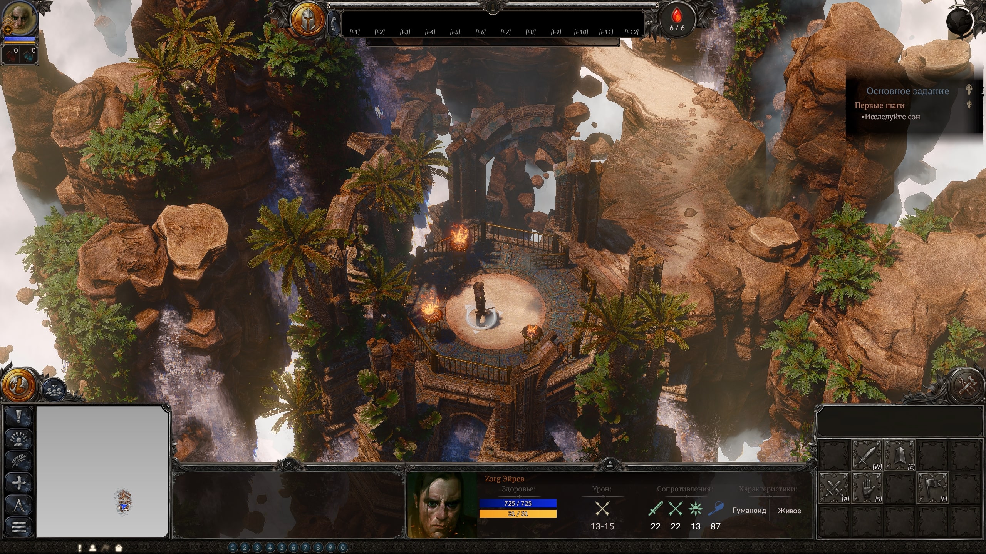Click the orange 31 / 31 bar
Viewport: 986px width, 554px height.
[x=518, y=514]
